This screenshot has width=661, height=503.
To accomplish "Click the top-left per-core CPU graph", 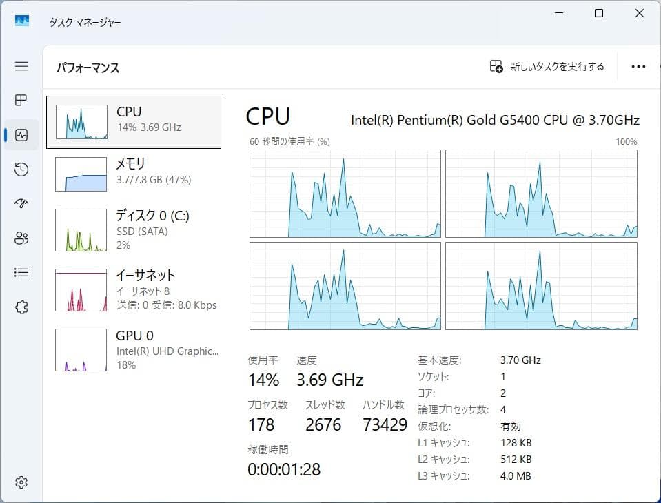I will 344,194.
